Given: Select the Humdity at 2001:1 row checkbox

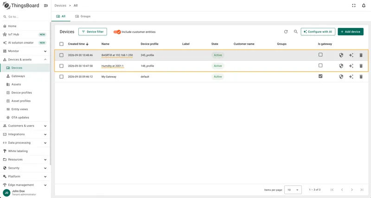Looking at the screenshot, I should click(62, 66).
